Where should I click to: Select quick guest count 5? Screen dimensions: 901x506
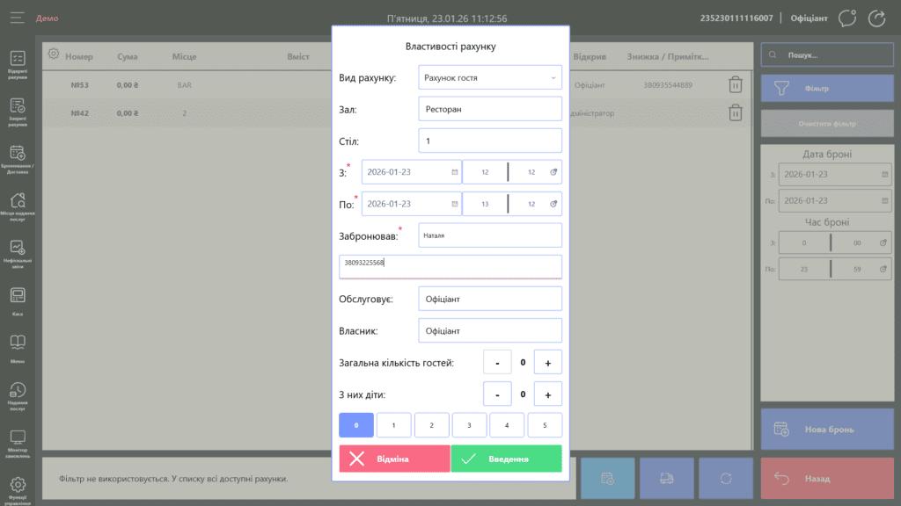pos(545,425)
